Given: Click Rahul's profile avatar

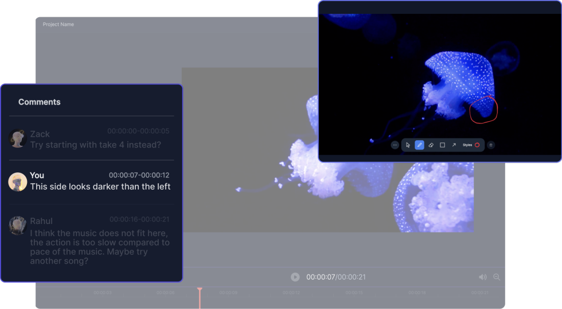Looking at the screenshot, I should [18, 225].
